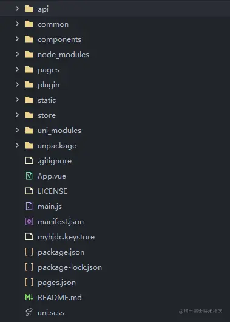Click the bracket icon of package-lock.json
This screenshot has width=230, height=322.
coord(29,267)
